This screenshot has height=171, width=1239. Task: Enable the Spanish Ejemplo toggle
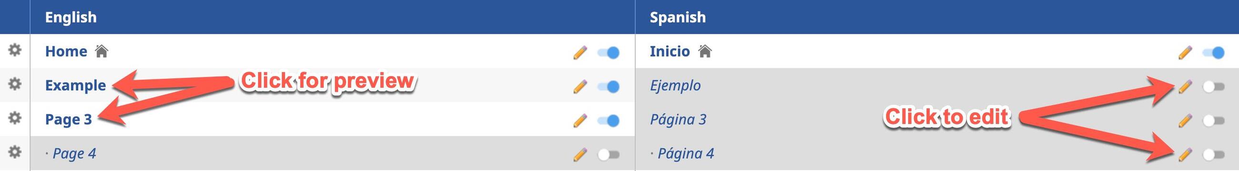tap(1214, 87)
